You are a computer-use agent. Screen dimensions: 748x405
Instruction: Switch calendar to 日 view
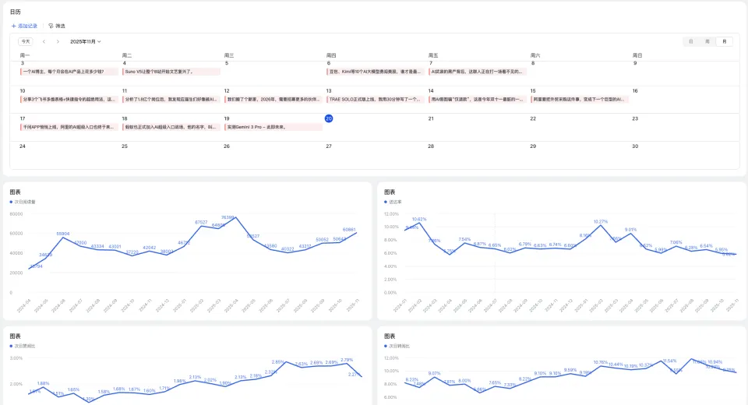tap(690, 41)
